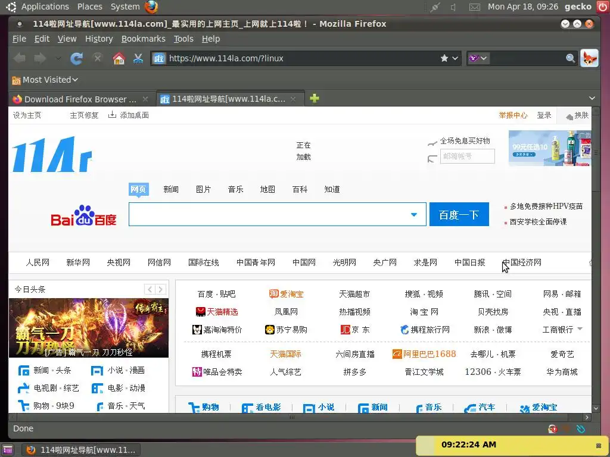Open the Bookmarks menu
Screen dimensions: 610x457
point(143,39)
